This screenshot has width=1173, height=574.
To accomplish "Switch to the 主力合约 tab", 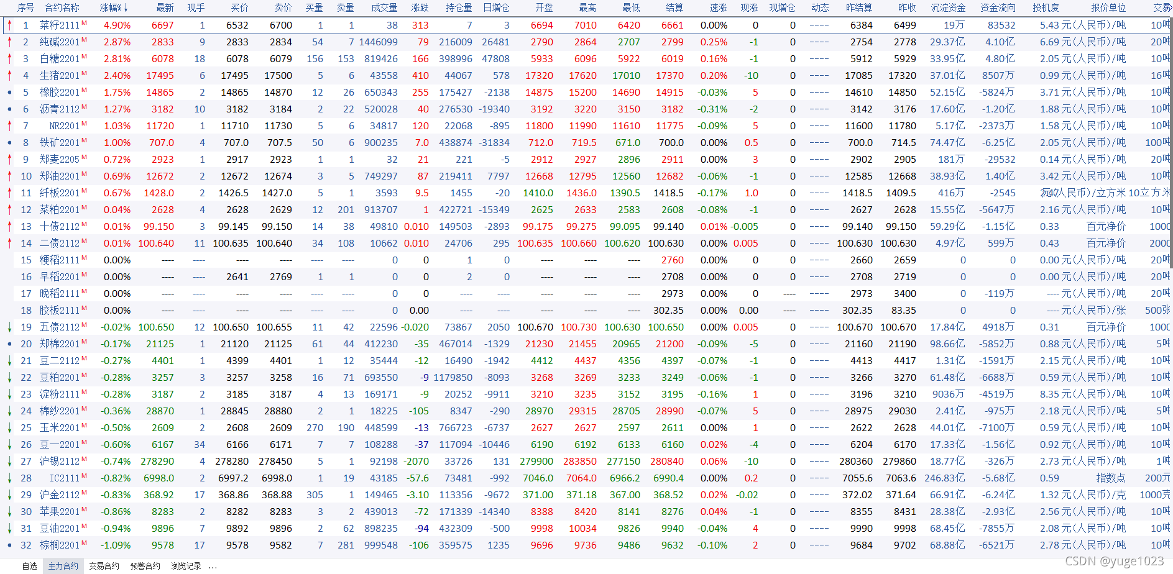I will [63, 566].
